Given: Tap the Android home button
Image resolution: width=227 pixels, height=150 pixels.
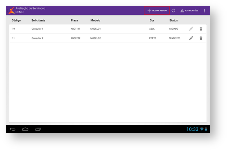Looking at the screenshot, I should [x=25, y=129].
